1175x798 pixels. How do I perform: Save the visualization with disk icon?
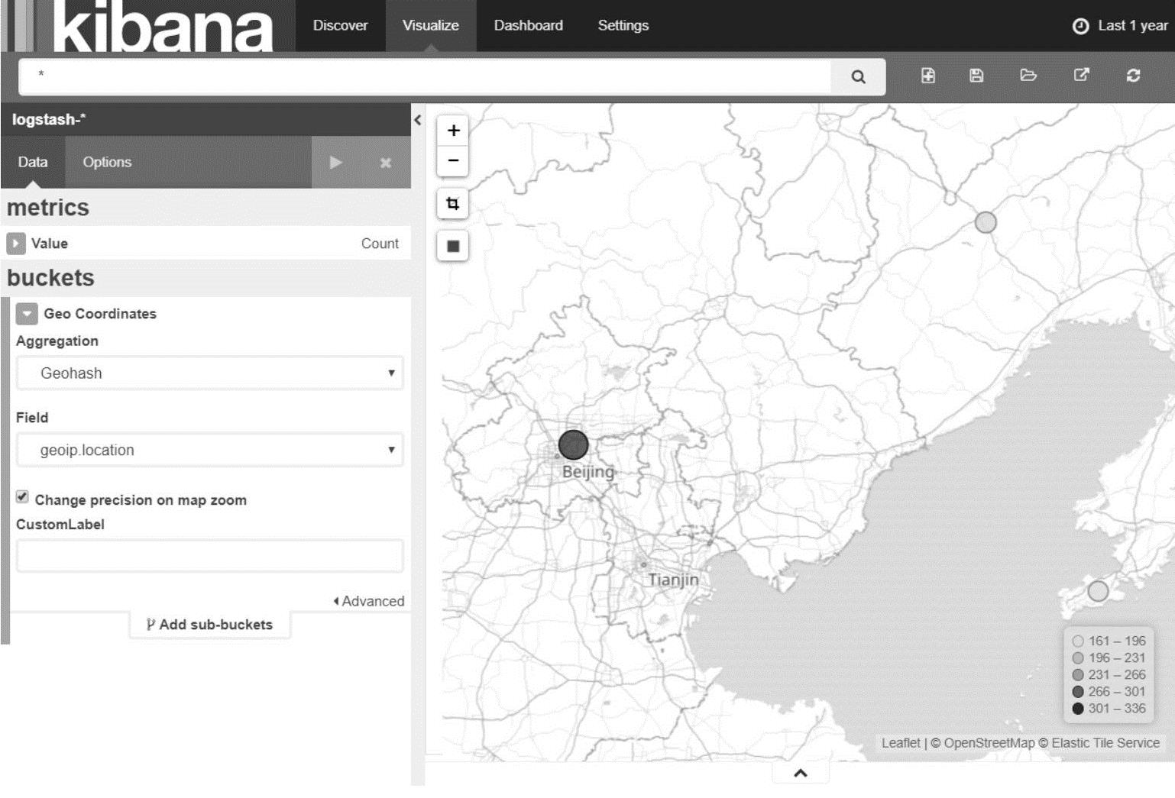click(976, 75)
